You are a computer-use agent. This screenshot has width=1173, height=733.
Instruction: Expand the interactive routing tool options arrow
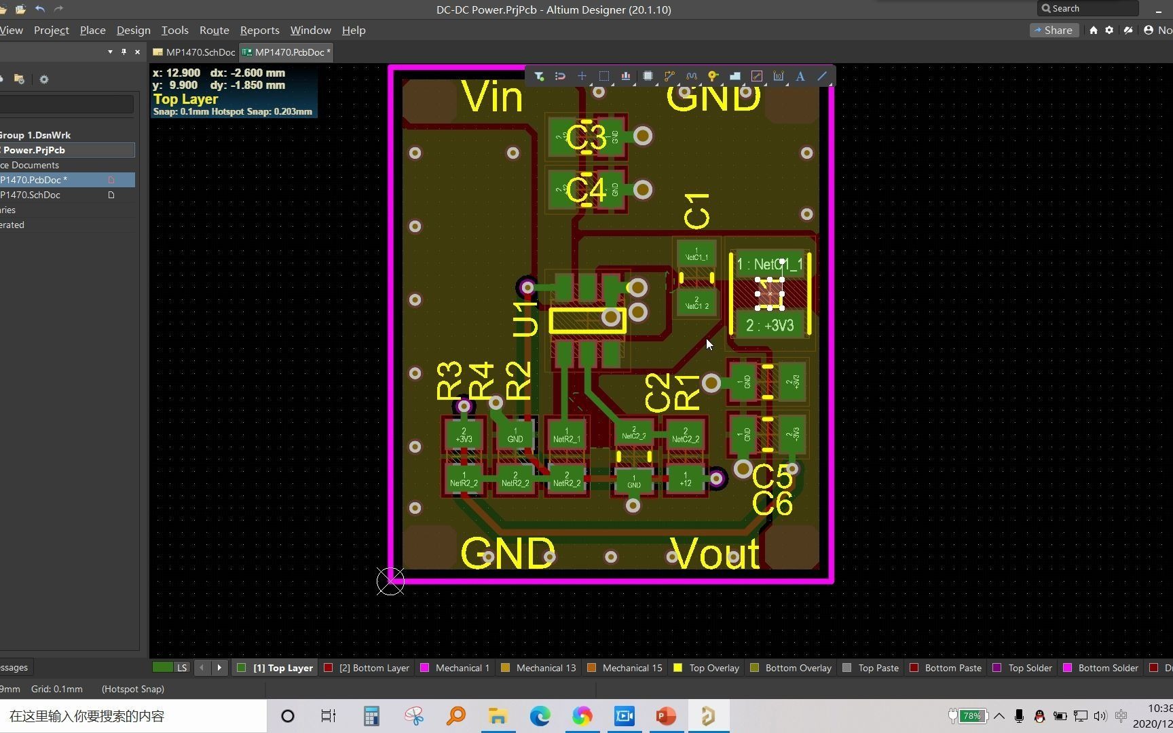[x=677, y=84]
